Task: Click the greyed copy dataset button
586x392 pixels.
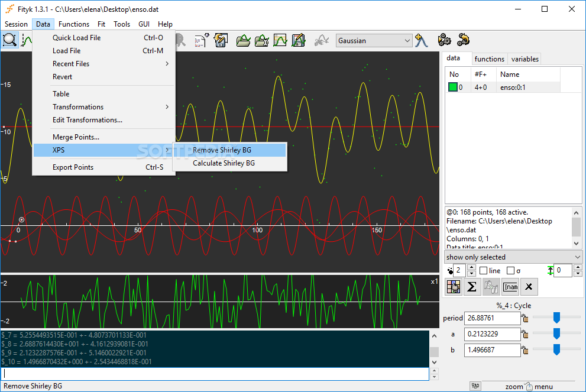Action: (491, 287)
